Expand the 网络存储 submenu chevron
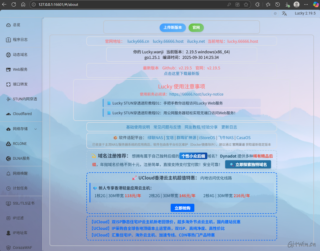The image size is (320, 251). point(36,129)
